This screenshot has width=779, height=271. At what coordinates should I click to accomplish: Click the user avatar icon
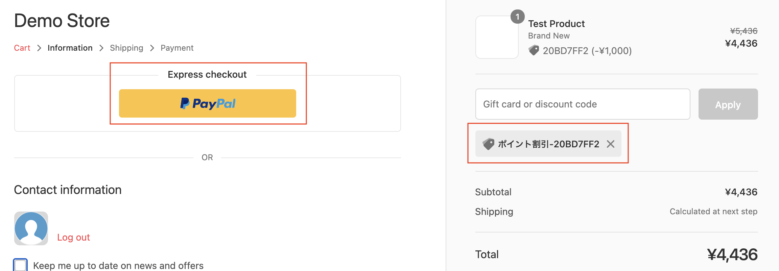[31, 228]
